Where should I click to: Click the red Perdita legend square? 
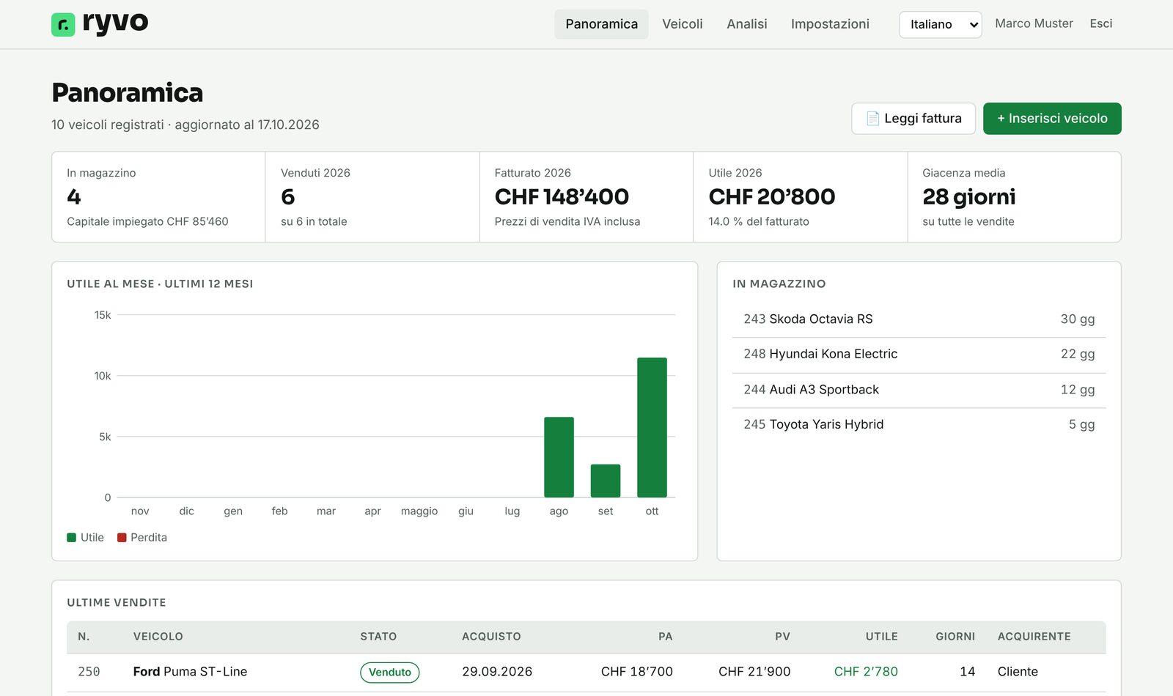[122, 538]
